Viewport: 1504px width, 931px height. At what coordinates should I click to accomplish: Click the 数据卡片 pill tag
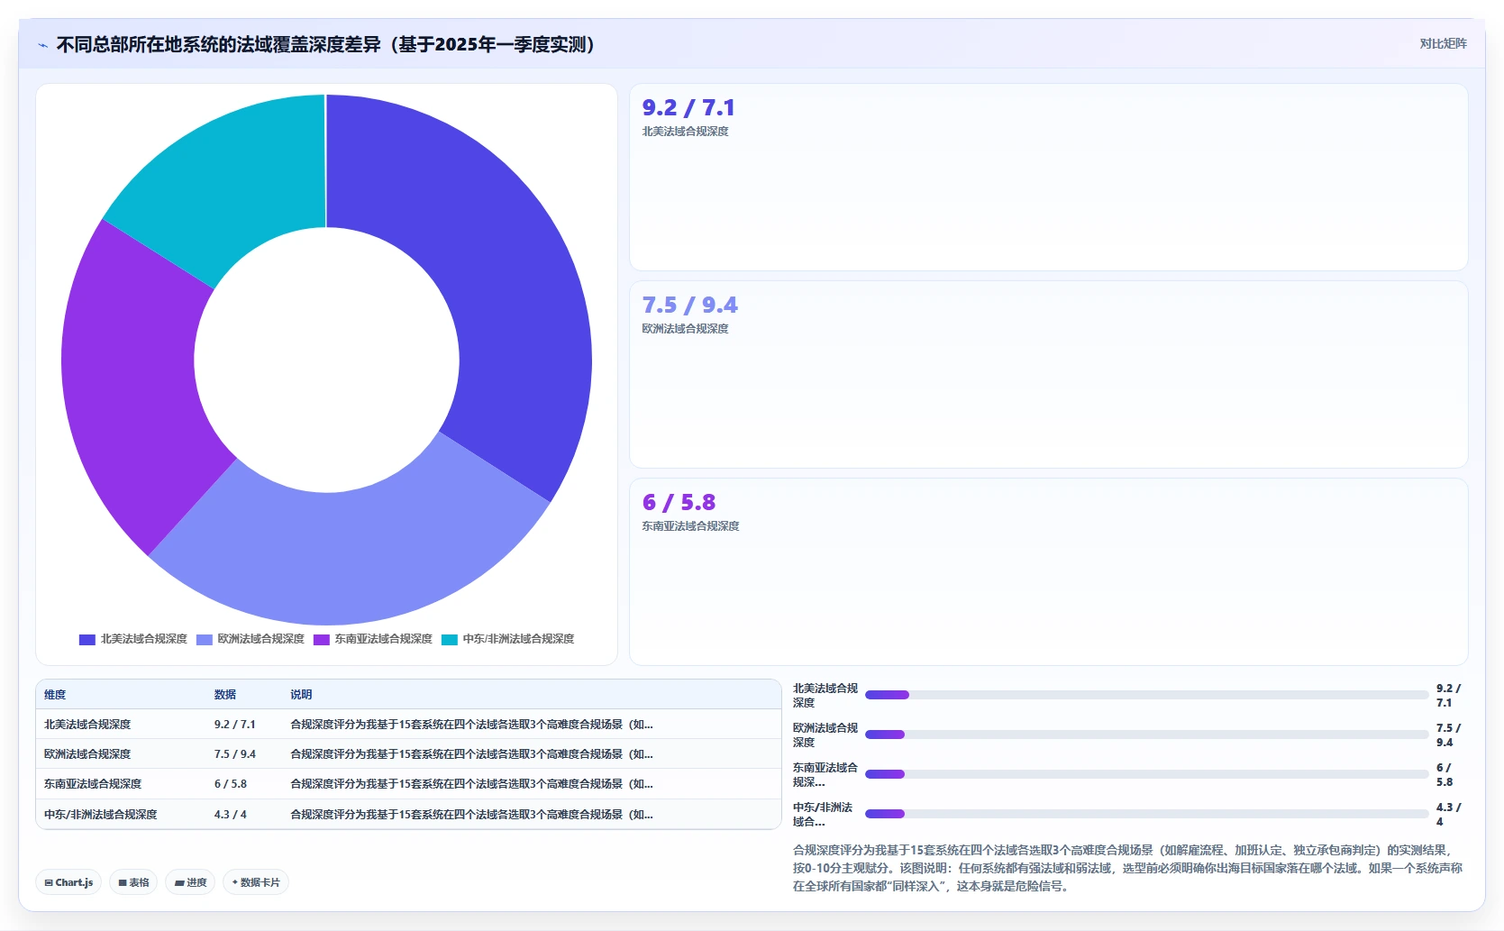tap(256, 882)
